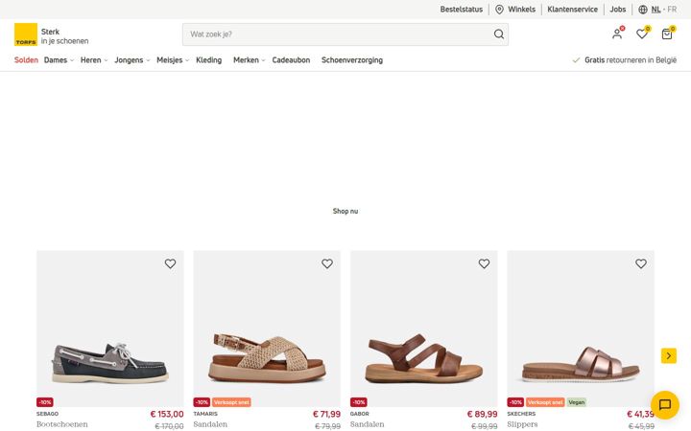Expand the Heren menu dropdown

coord(94,60)
